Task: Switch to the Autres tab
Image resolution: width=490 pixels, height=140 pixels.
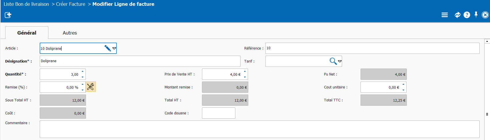Action: coord(70,33)
